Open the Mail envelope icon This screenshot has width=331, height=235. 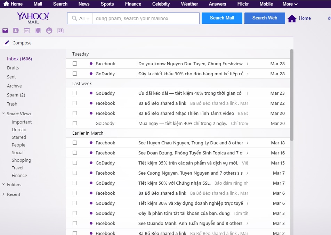pos(5,31)
